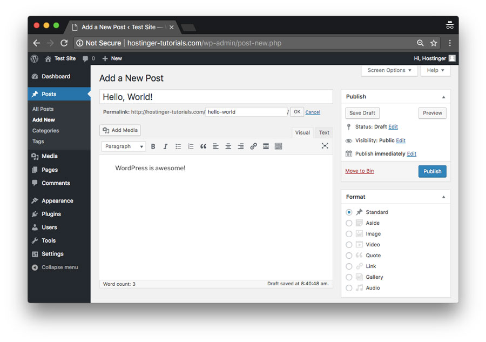Insert a link using the chain icon
This screenshot has width=486, height=342.
(x=253, y=146)
